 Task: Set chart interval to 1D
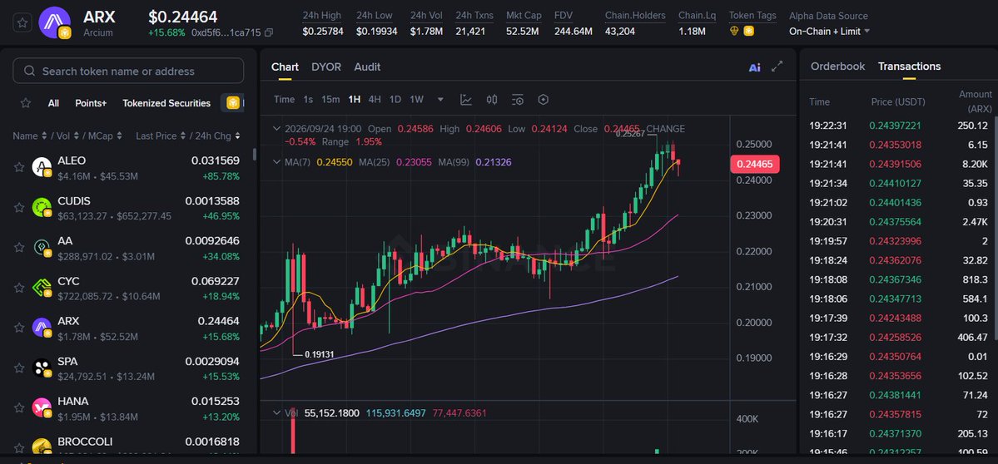coord(395,100)
